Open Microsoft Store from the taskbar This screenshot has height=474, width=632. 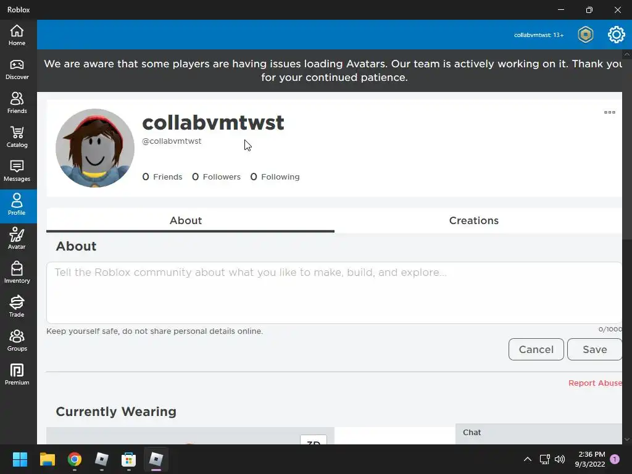(x=128, y=459)
